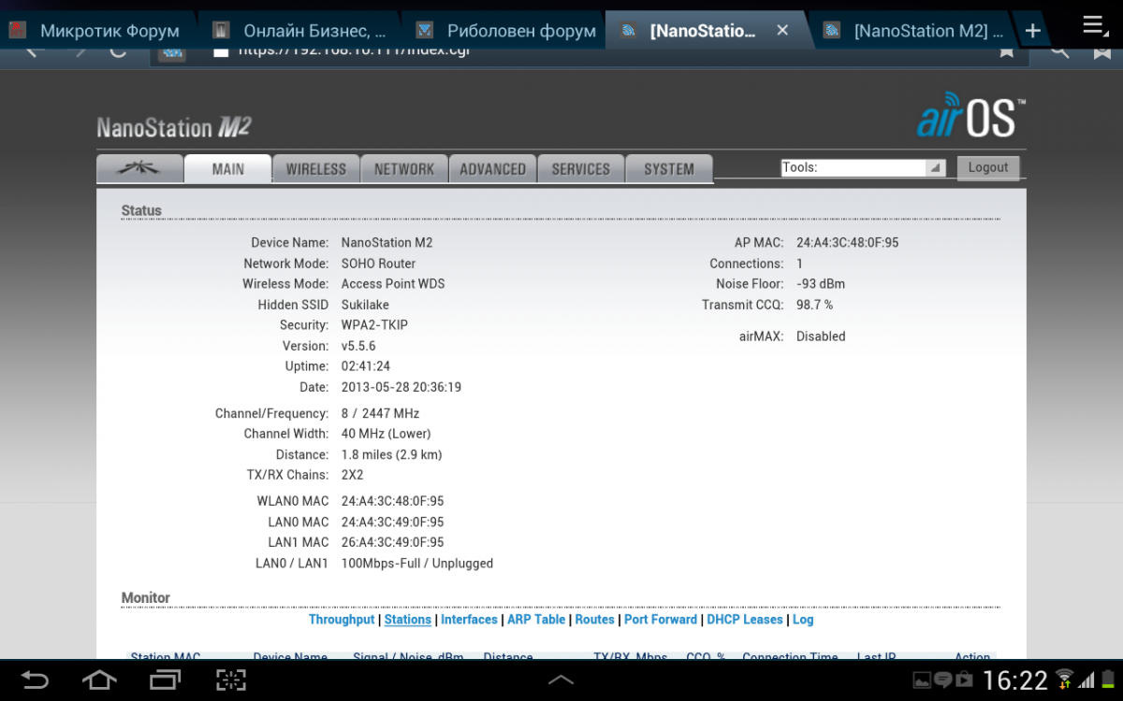1123x701 pixels.
Task: Switch to the WIRELESS tab
Action: pos(315,169)
